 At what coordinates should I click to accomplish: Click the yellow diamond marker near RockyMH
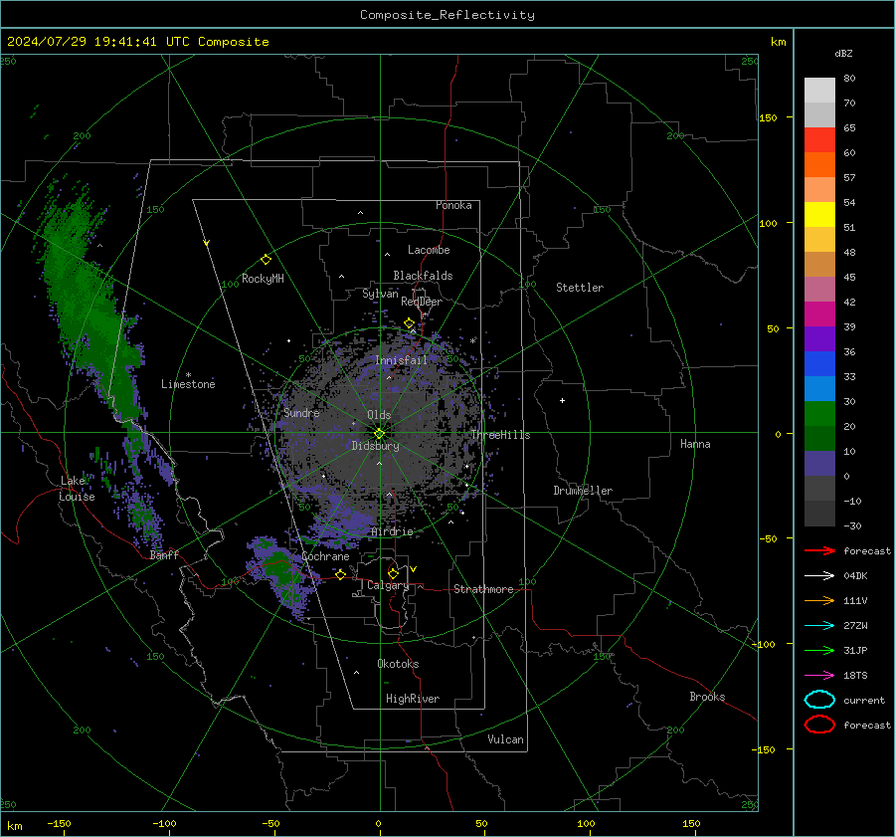266,260
